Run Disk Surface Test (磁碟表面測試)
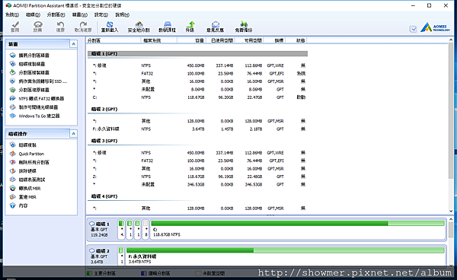The image size is (457, 280). (x=27, y=180)
